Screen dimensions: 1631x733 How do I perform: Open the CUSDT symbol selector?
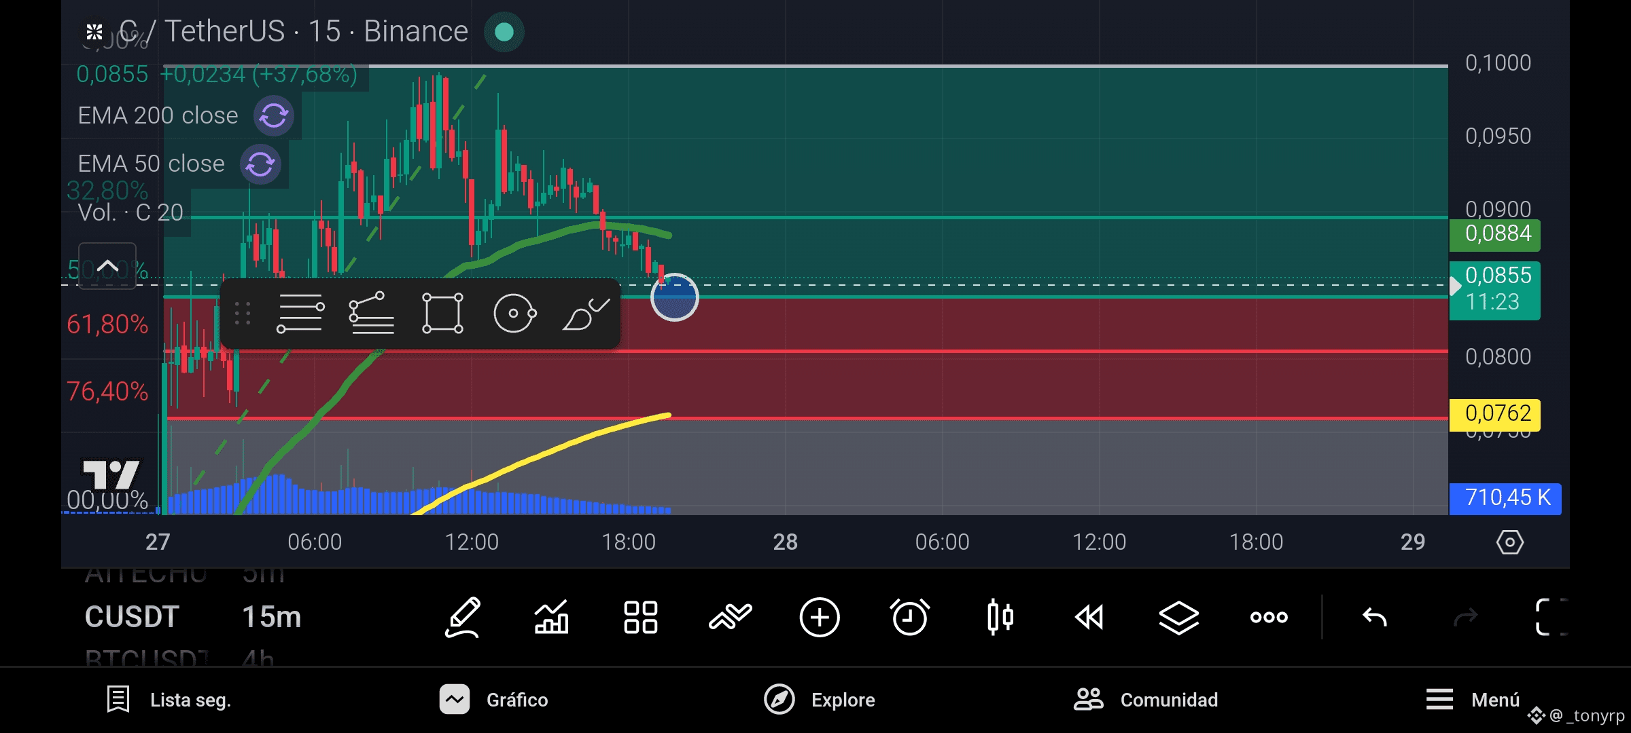point(132,617)
